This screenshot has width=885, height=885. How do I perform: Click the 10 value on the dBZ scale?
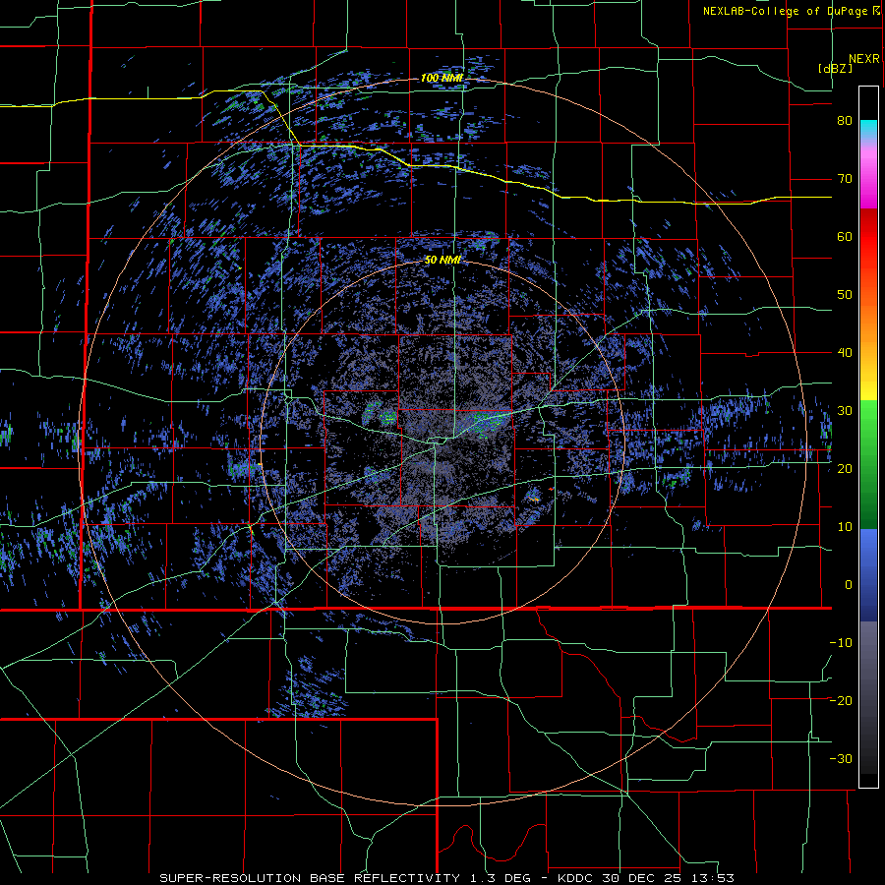pyautogui.click(x=845, y=527)
